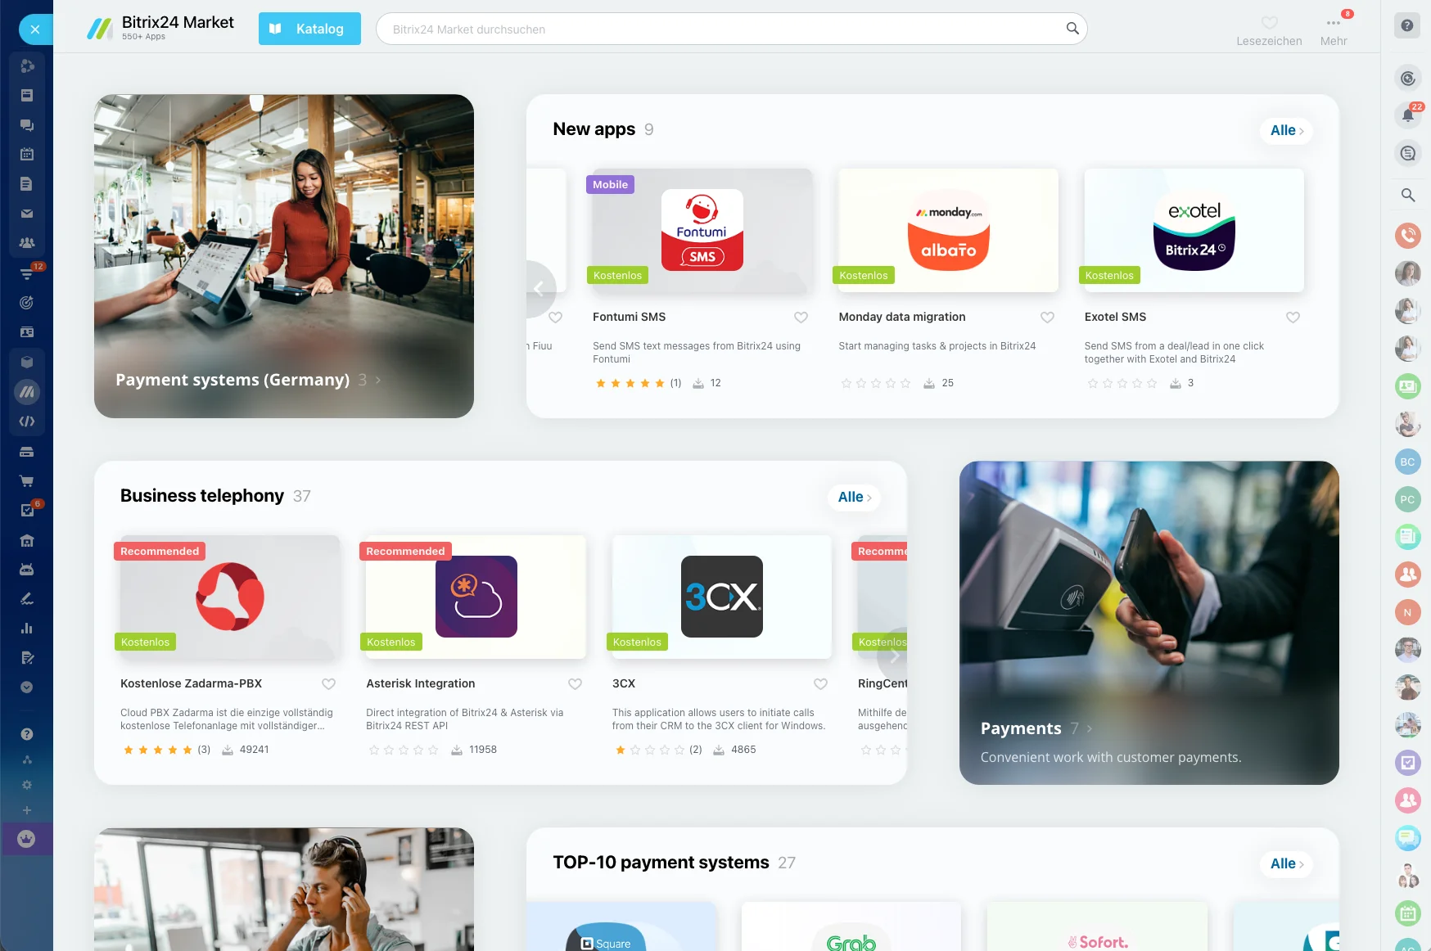Click into the Bitrix24 Market search field
Screen dimensions: 1431x951
pos(729,29)
